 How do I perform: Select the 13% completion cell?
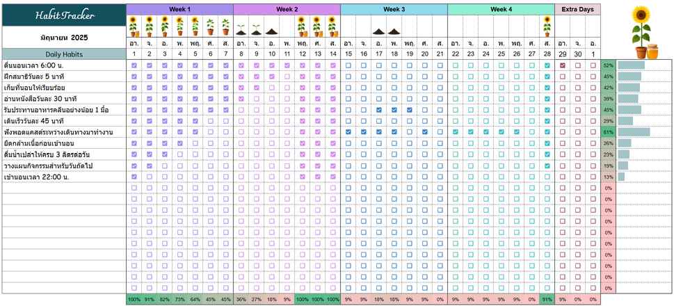(x=608, y=177)
